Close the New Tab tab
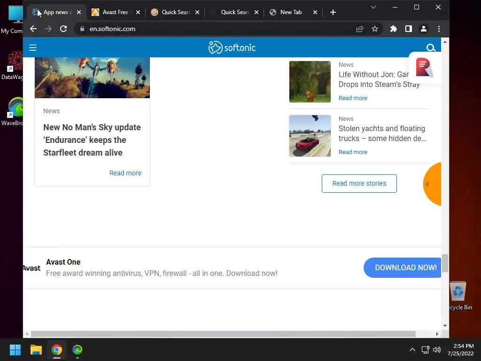481x361 pixels. [x=315, y=12]
